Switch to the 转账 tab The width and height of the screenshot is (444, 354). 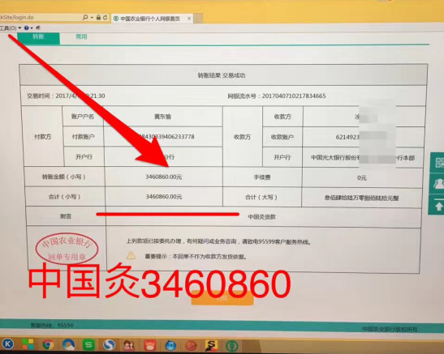tap(38, 37)
